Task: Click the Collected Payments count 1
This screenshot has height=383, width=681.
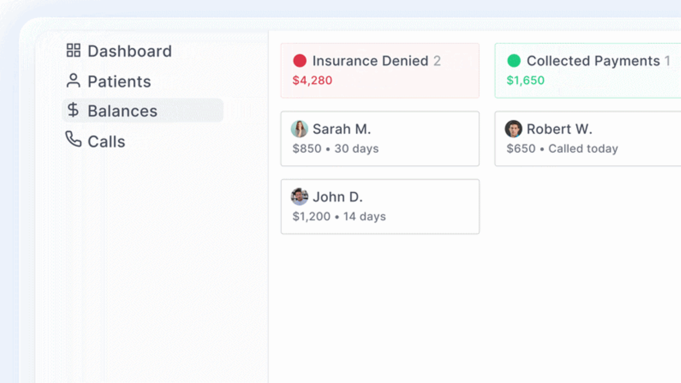Action: (667, 61)
